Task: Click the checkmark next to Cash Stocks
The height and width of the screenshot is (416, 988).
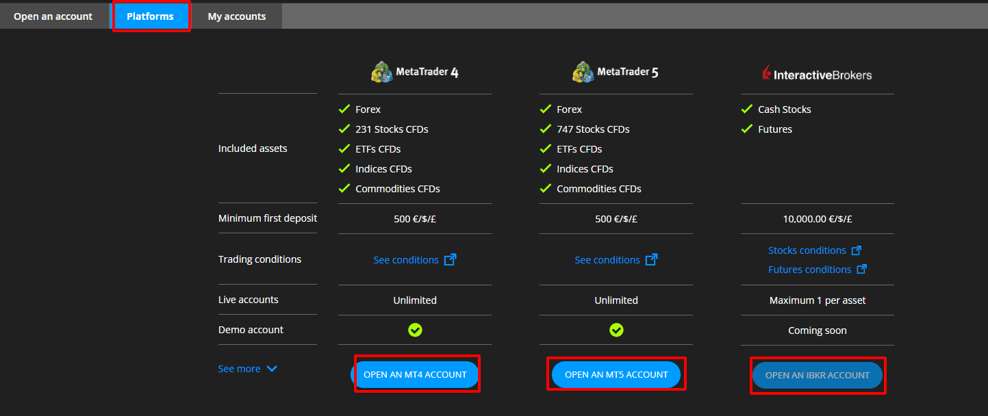Action: coord(747,109)
